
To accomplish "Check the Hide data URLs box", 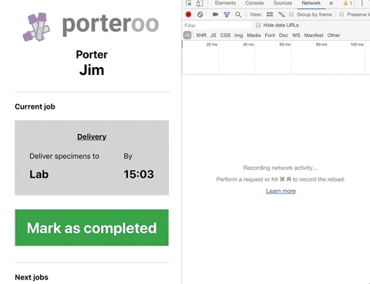I will click(x=258, y=25).
